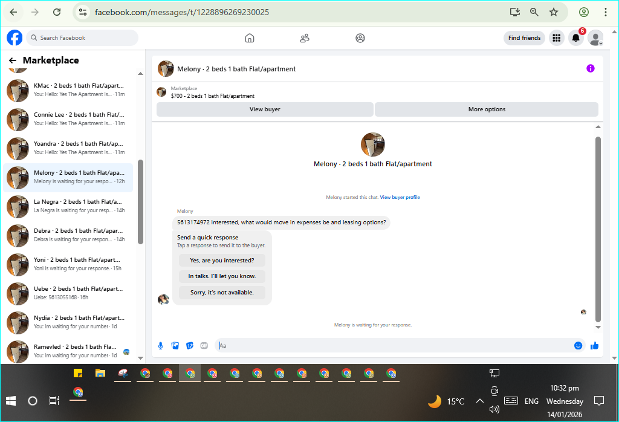Open Yoni conversation
The height and width of the screenshot is (422, 619).
[68, 264]
